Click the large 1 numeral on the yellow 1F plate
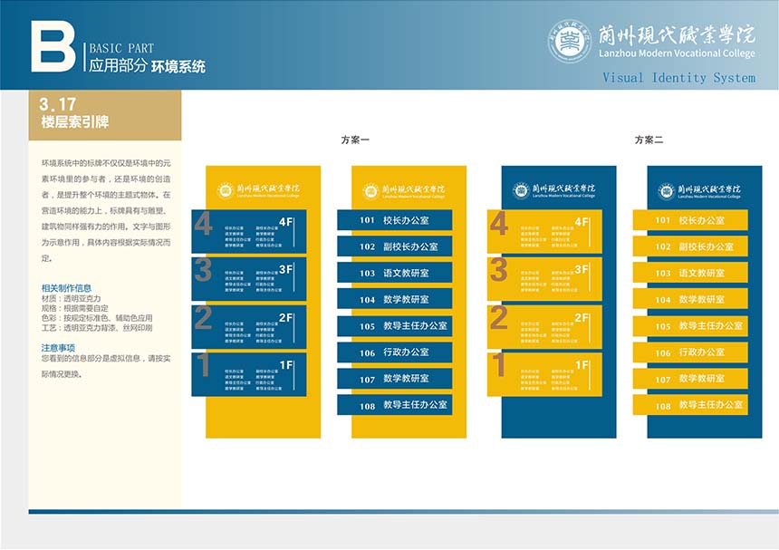 pos(499,366)
